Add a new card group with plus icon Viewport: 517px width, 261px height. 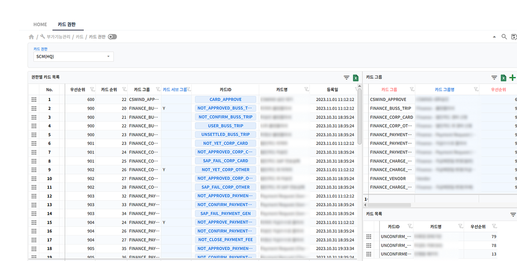(x=512, y=77)
